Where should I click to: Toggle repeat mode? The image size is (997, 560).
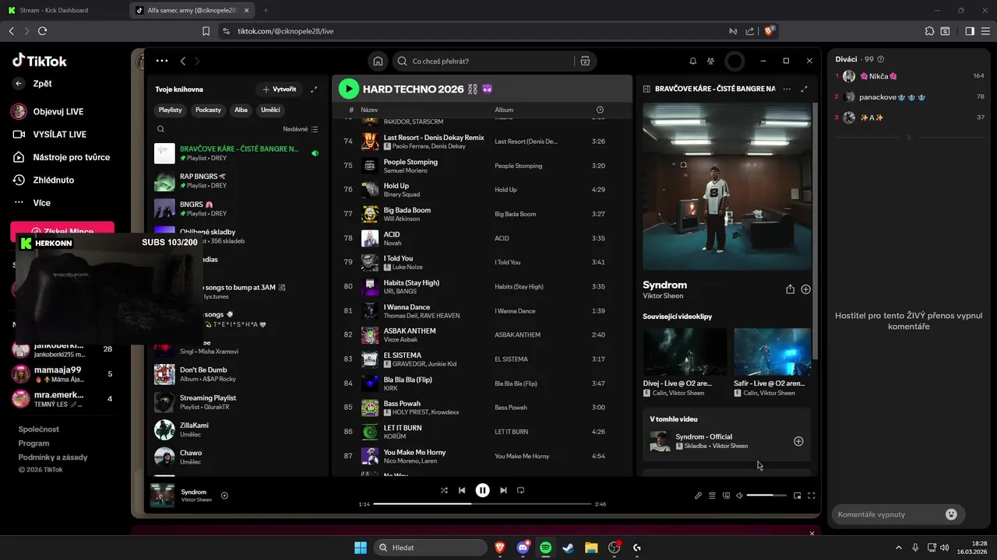tap(521, 490)
